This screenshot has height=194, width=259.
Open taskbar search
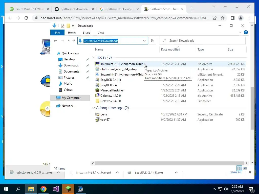click(18, 189)
